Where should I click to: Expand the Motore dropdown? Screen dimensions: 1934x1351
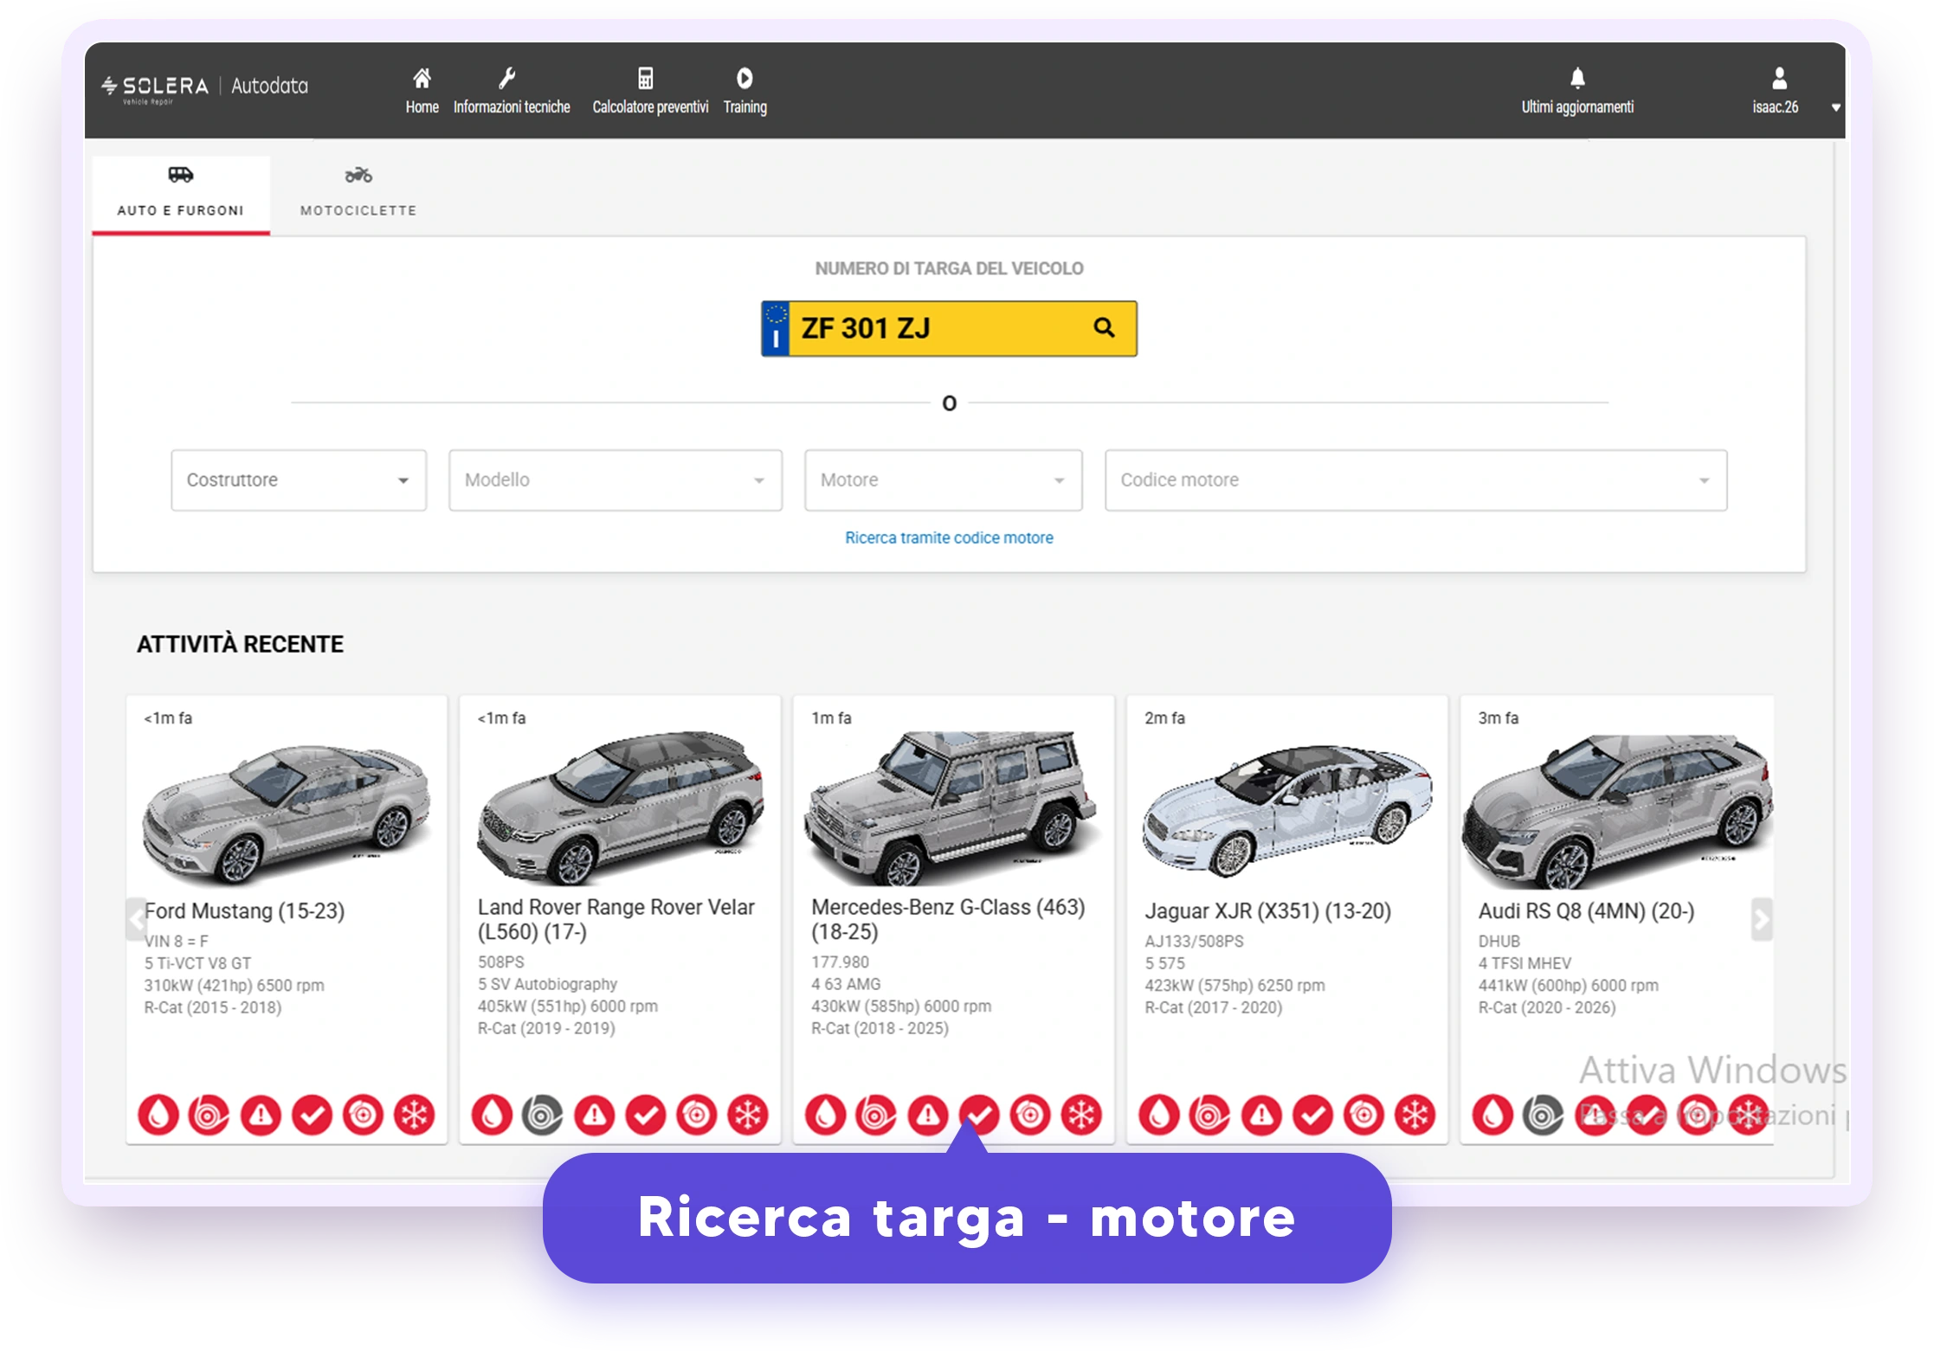(944, 480)
